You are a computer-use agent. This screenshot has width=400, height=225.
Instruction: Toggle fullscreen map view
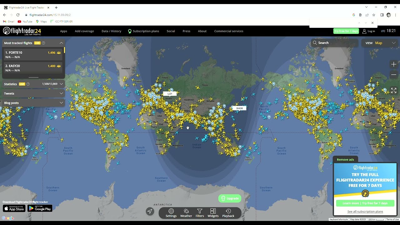394,90
